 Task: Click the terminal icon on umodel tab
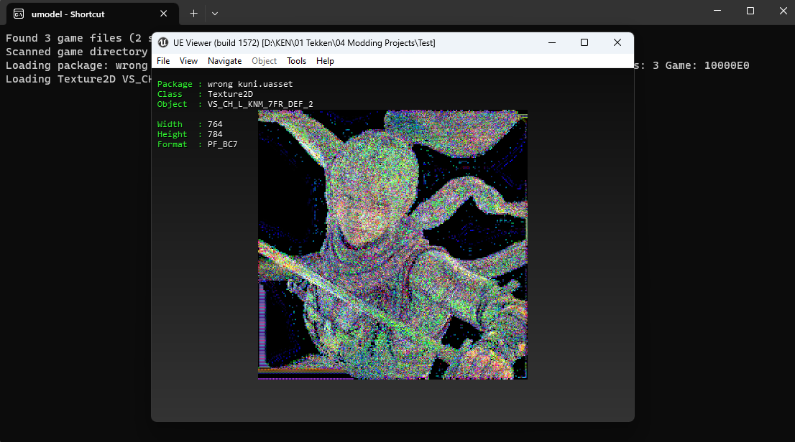click(x=19, y=14)
